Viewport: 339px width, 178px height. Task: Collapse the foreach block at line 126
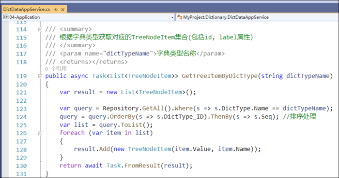tap(40, 133)
